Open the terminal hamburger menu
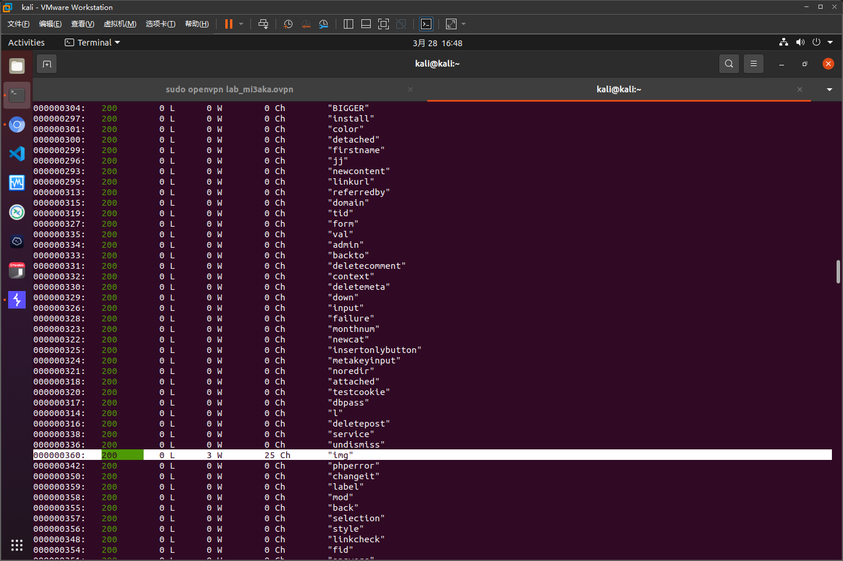Viewport: 843px width, 561px height. (754, 64)
